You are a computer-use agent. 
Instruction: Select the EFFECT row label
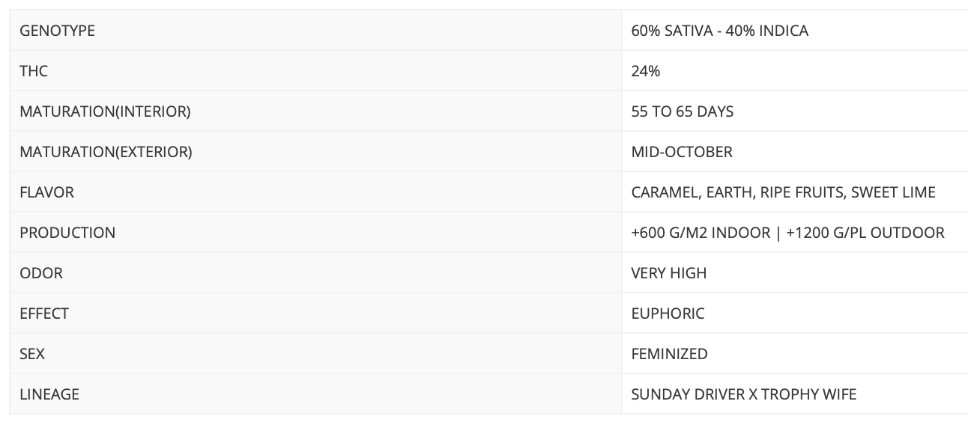[x=44, y=314]
